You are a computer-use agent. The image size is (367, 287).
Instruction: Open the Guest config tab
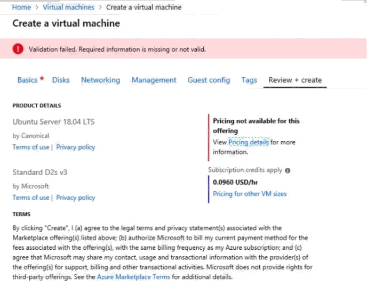pos(209,80)
